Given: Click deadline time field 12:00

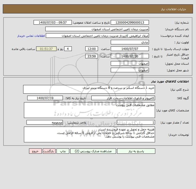Looking at the screenshot, I should coord(91,49).
